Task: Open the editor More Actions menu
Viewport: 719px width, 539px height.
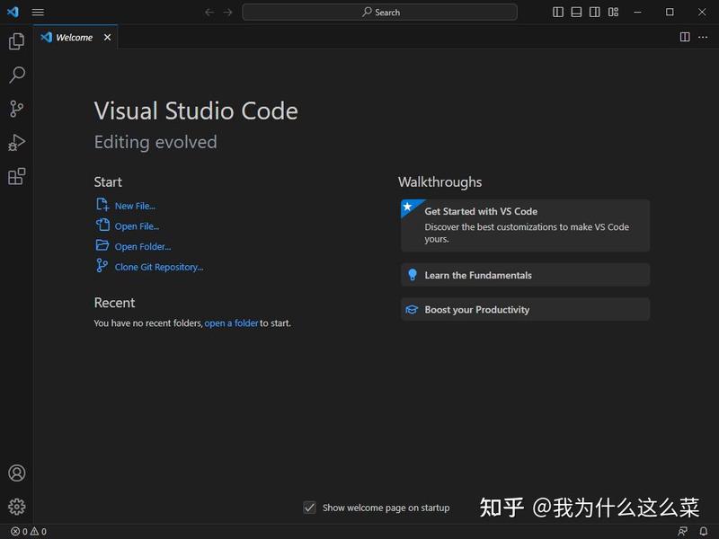Action: [x=703, y=37]
